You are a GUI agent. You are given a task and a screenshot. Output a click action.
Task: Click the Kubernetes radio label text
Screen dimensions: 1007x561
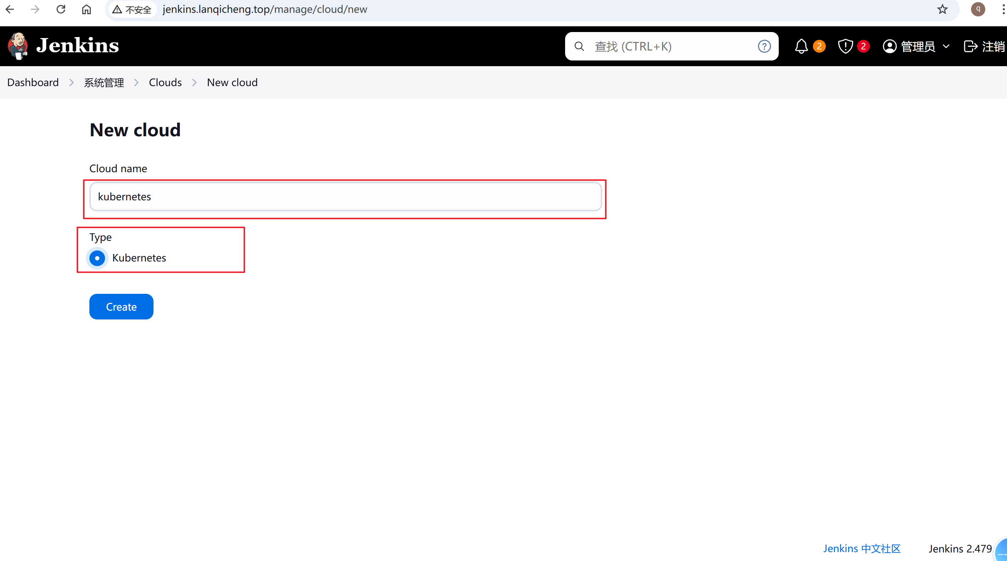(139, 258)
